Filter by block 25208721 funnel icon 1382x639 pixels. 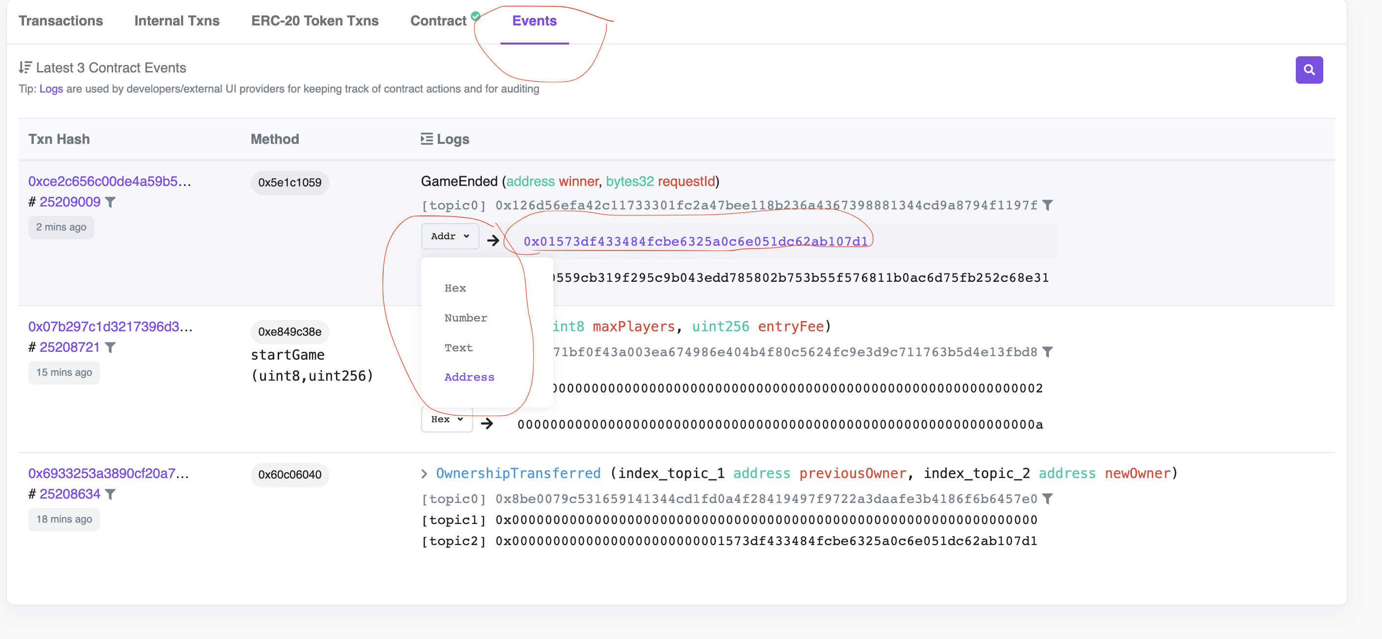(111, 347)
